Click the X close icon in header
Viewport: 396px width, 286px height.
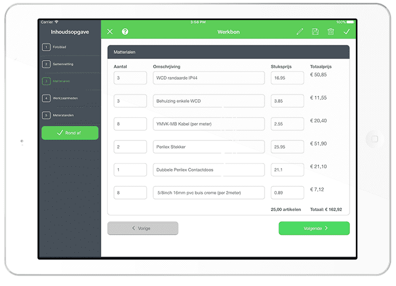pos(110,32)
